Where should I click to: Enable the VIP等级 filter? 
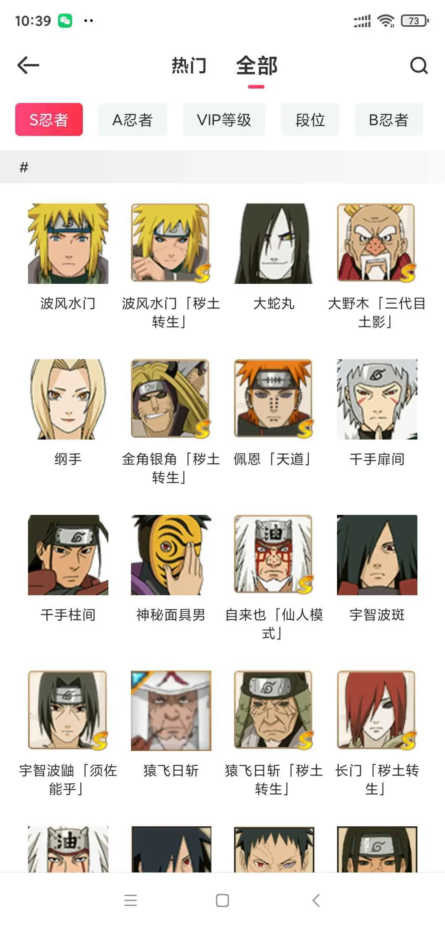click(x=224, y=119)
